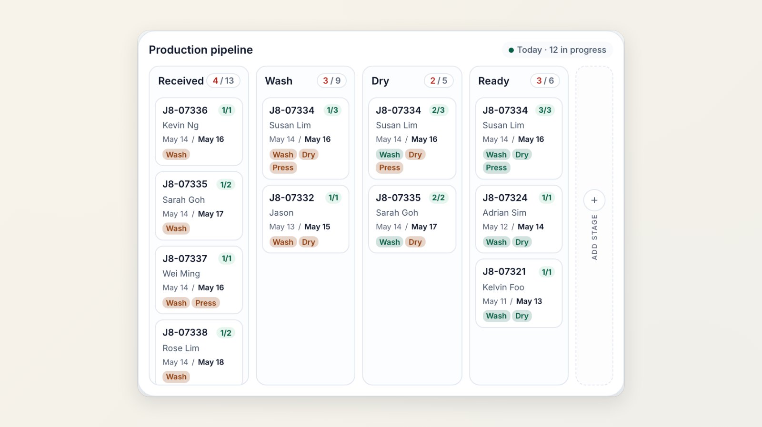Click the Ready column 3/6 counter

[x=545, y=81]
